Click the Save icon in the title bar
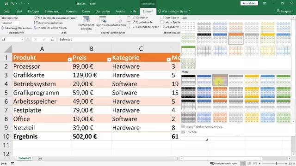296x166 pixels. tap(6, 4)
